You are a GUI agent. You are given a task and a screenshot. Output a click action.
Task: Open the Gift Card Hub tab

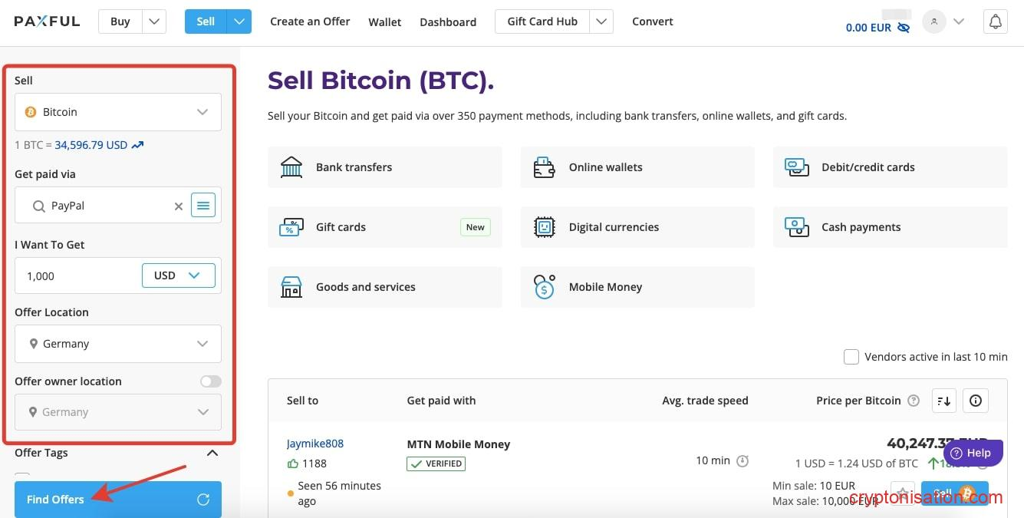(x=541, y=21)
